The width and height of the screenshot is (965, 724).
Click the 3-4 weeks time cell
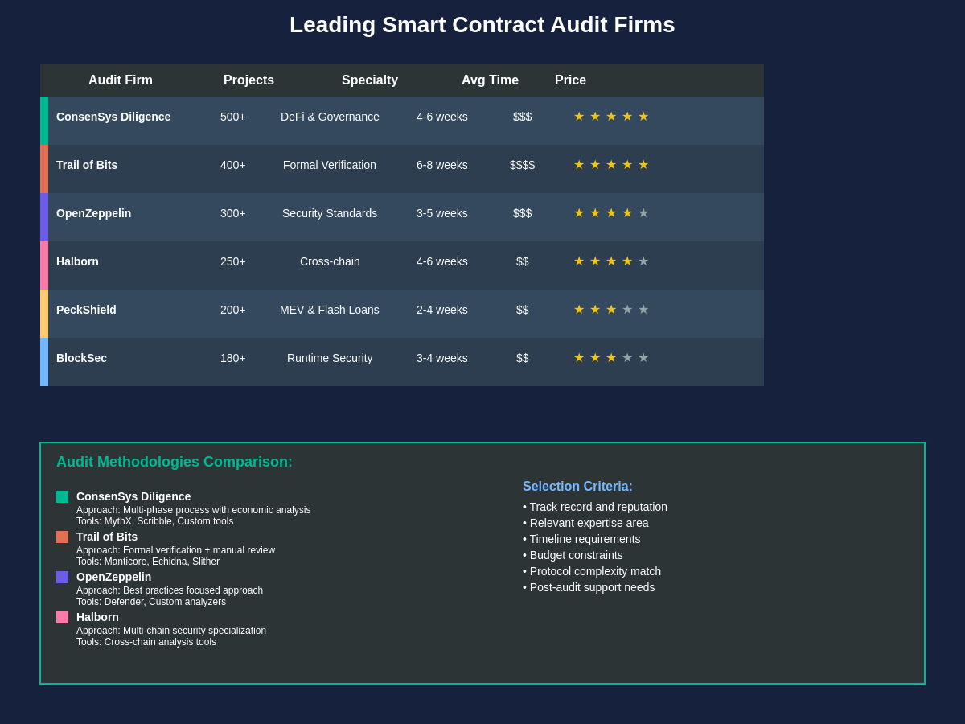(x=442, y=358)
